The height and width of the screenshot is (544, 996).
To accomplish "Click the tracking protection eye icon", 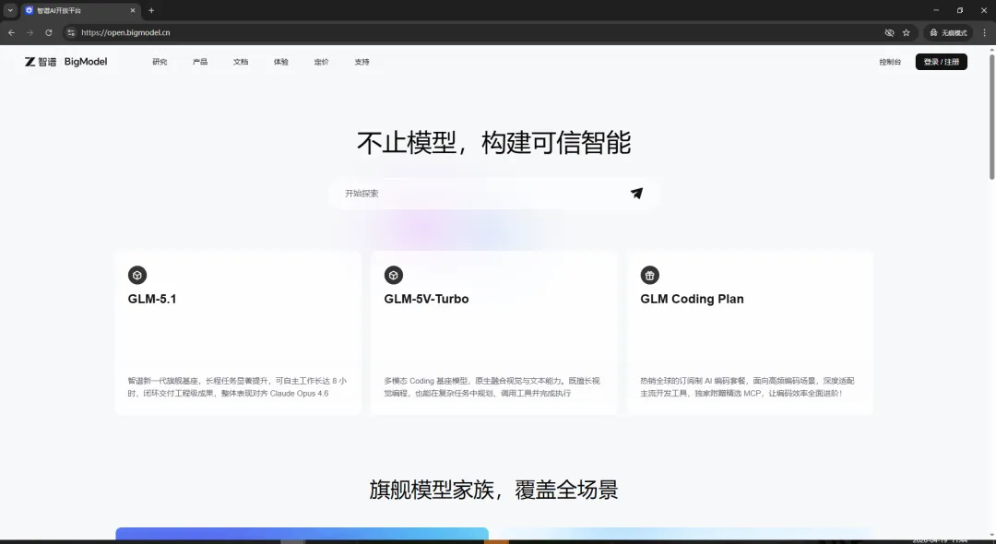I will (x=889, y=32).
